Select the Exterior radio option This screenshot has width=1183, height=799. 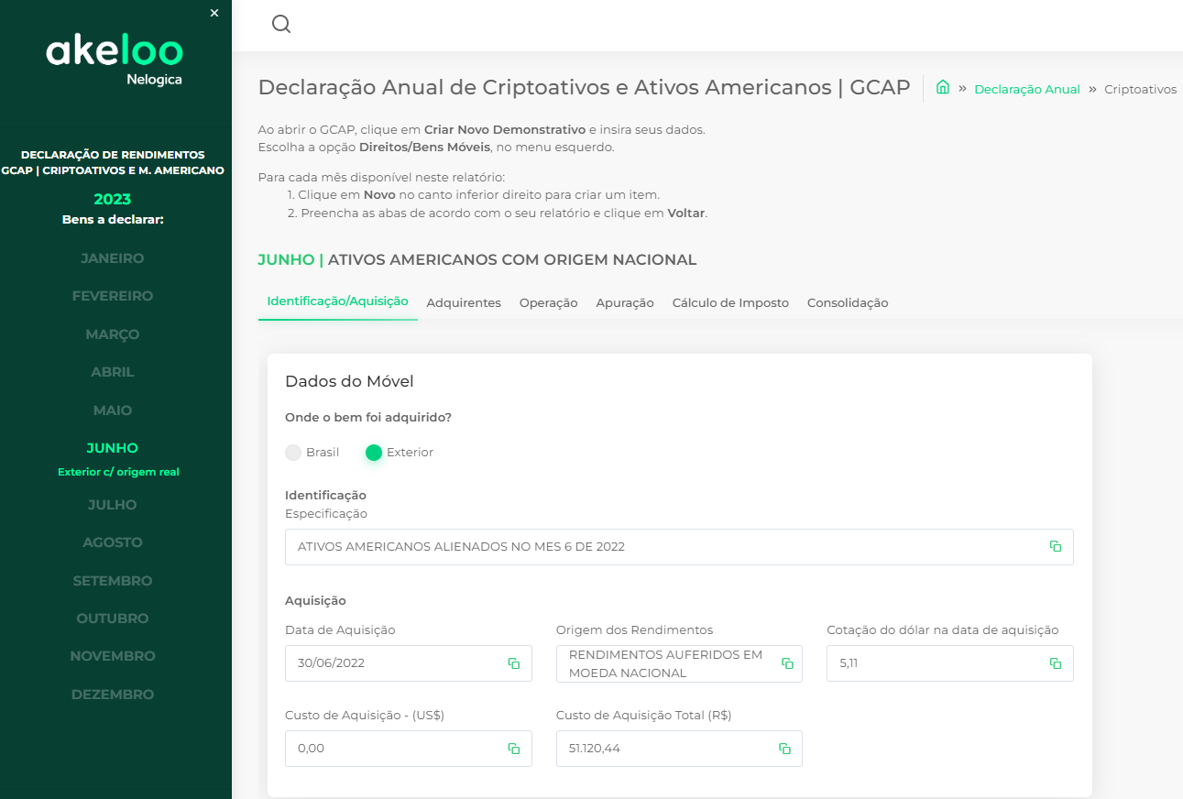[x=374, y=453]
